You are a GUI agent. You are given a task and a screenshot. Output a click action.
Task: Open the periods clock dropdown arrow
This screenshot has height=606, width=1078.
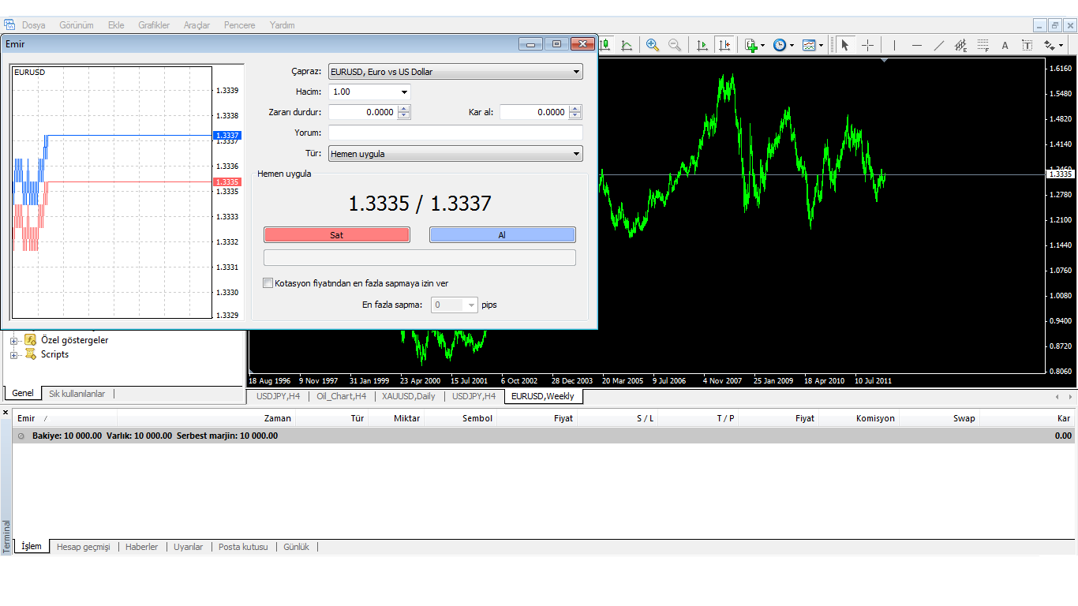tap(792, 45)
